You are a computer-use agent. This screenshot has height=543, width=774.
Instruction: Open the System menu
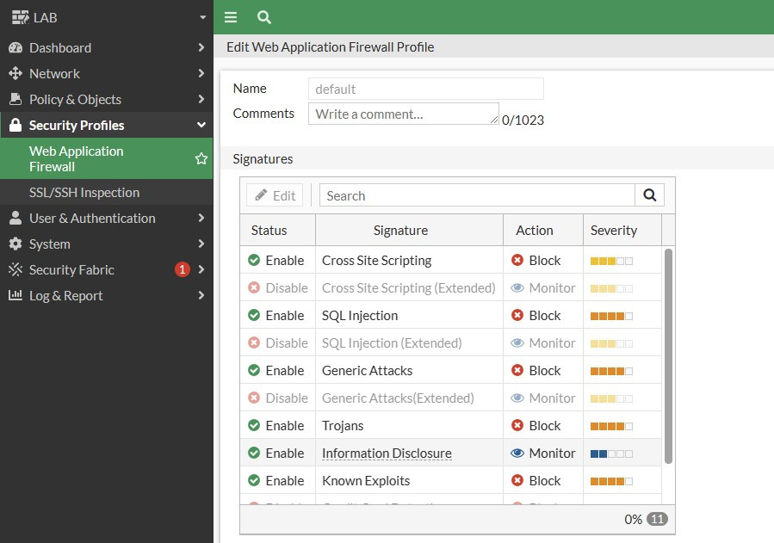click(x=106, y=244)
